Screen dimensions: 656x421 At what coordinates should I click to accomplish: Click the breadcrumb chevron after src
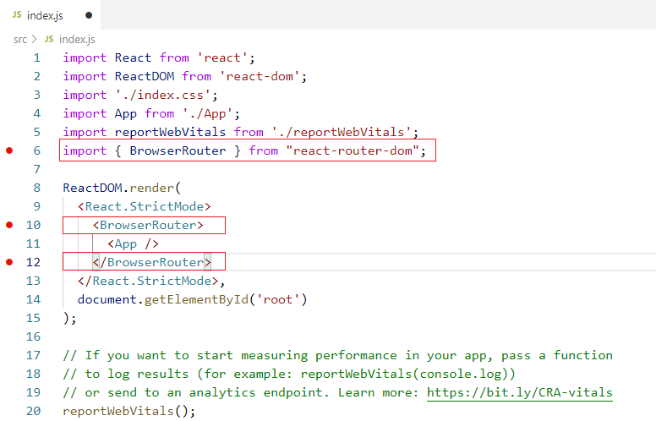[x=35, y=39]
